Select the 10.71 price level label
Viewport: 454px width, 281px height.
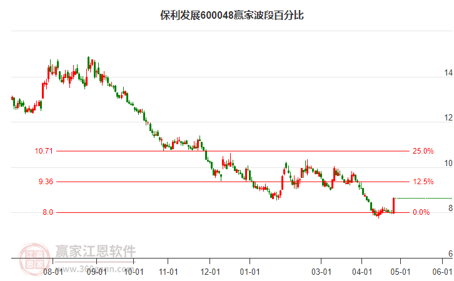coord(44,151)
